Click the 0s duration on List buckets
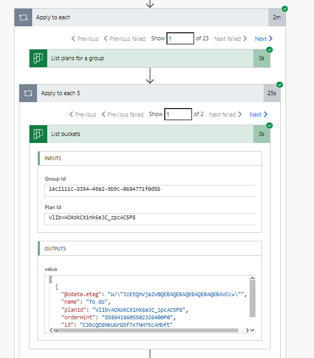This screenshot has height=358, width=314. coord(261,134)
